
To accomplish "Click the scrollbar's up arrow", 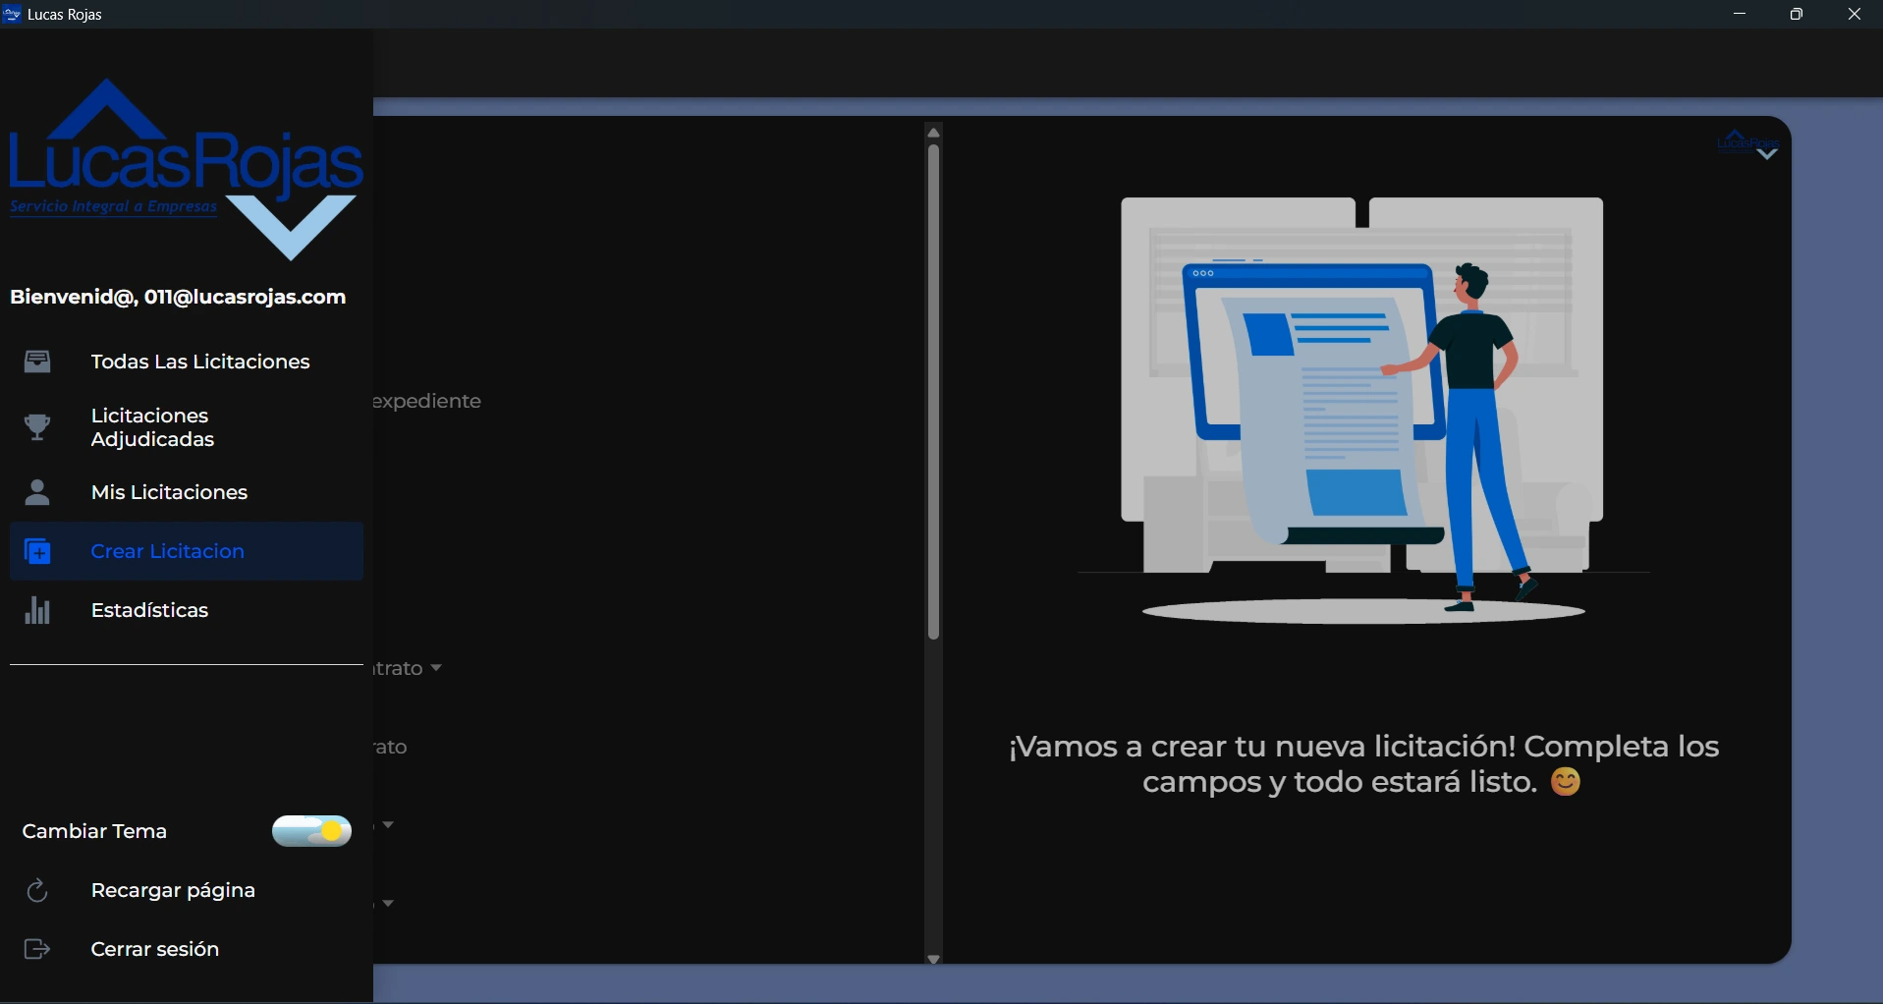I will [933, 133].
